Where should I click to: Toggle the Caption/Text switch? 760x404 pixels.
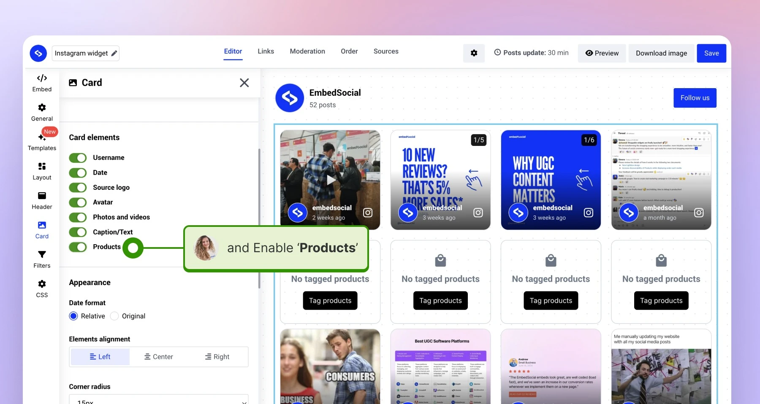78,232
